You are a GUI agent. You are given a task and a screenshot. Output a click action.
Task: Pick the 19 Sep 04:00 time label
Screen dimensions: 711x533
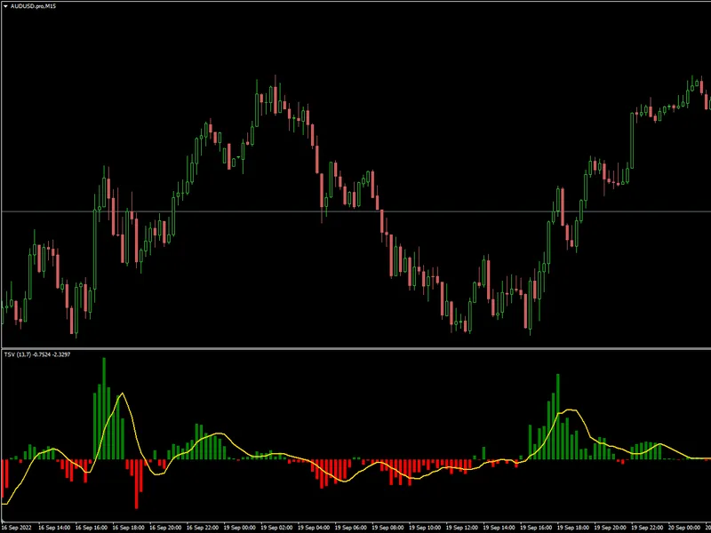pos(315,528)
